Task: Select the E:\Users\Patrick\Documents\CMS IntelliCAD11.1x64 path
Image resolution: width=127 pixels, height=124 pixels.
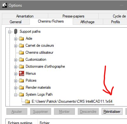Action: pyautogui.click(x=72, y=101)
